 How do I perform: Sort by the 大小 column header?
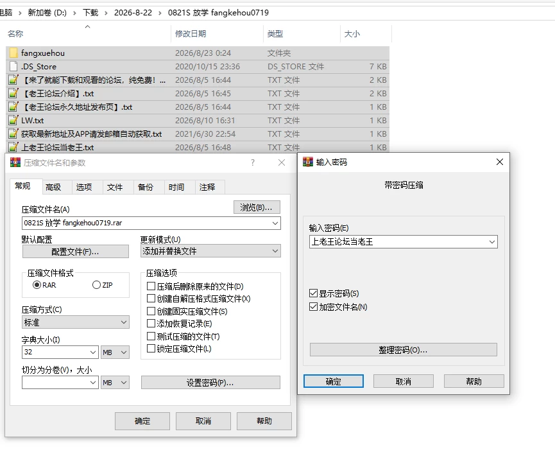(x=352, y=34)
